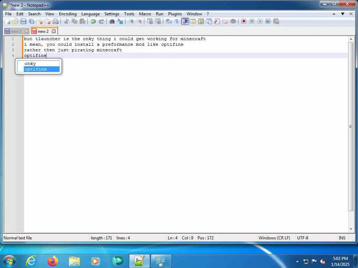The height and width of the screenshot is (268, 358).
Task: Open the document list dropdown triangle at top right
Action: pyautogui.click(x=343, y=14)
